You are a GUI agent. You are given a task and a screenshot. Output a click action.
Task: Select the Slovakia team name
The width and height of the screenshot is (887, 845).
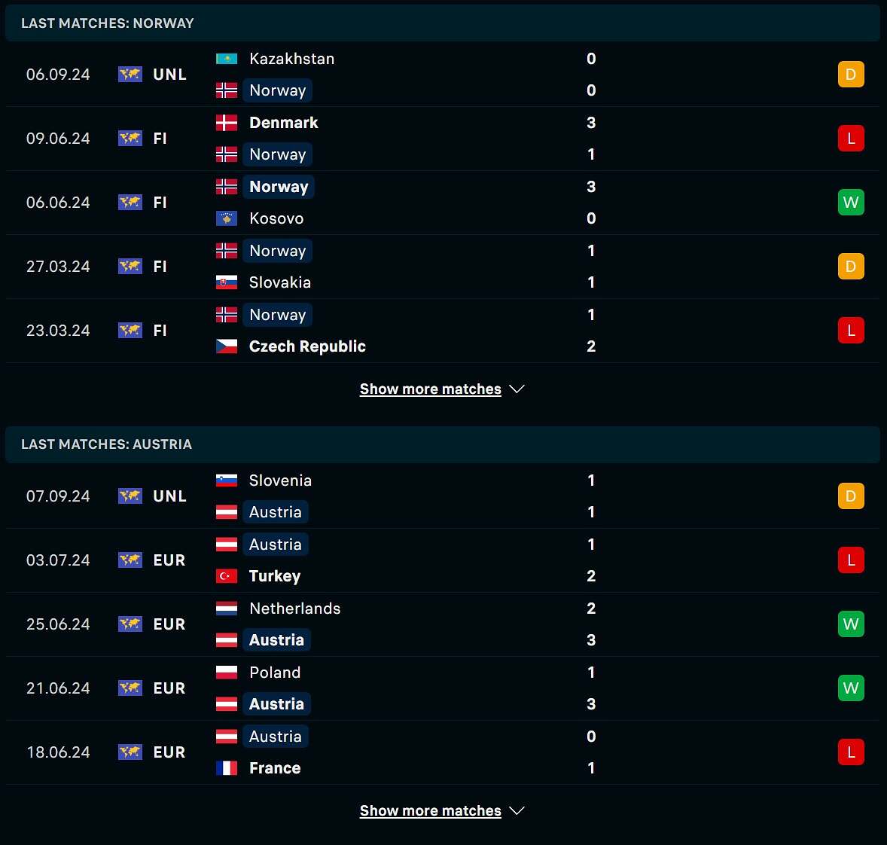(x=280, y=282)
